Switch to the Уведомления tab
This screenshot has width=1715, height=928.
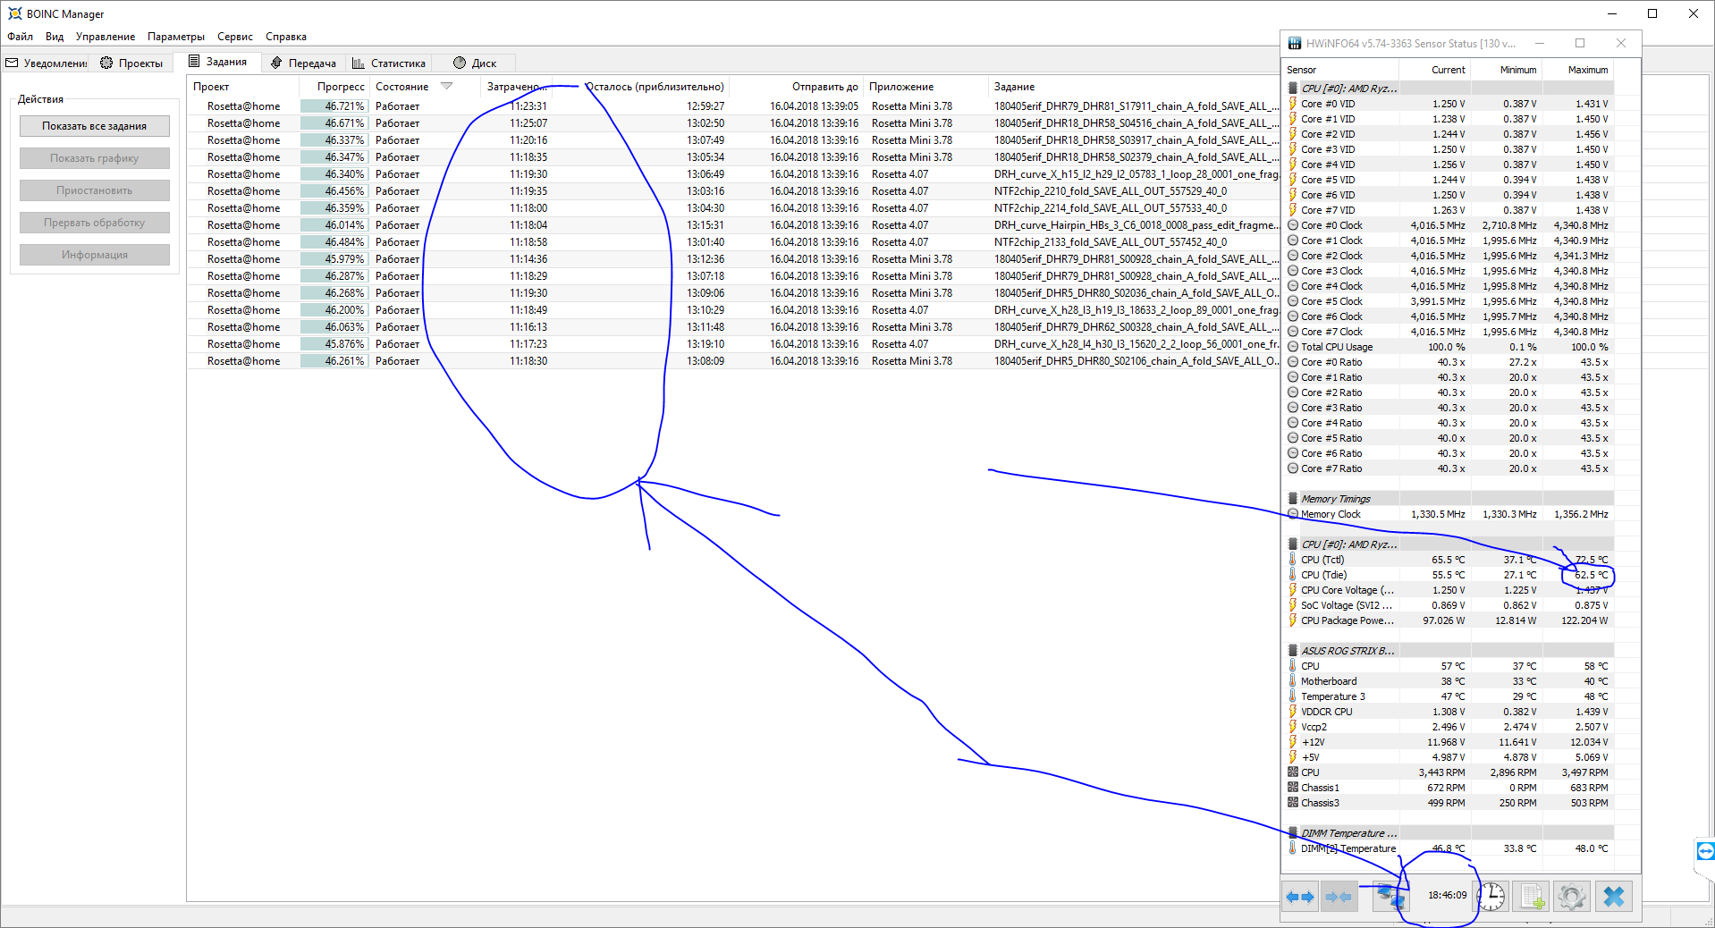click(x=46, y=63)
